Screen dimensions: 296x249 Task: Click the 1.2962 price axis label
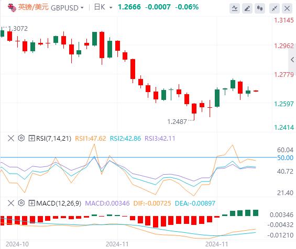(x=284, y=46)
